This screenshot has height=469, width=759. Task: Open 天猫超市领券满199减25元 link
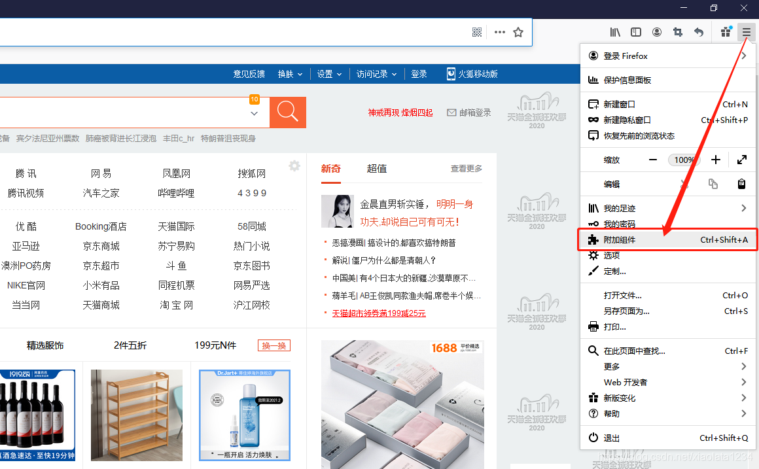coord(379,313)
